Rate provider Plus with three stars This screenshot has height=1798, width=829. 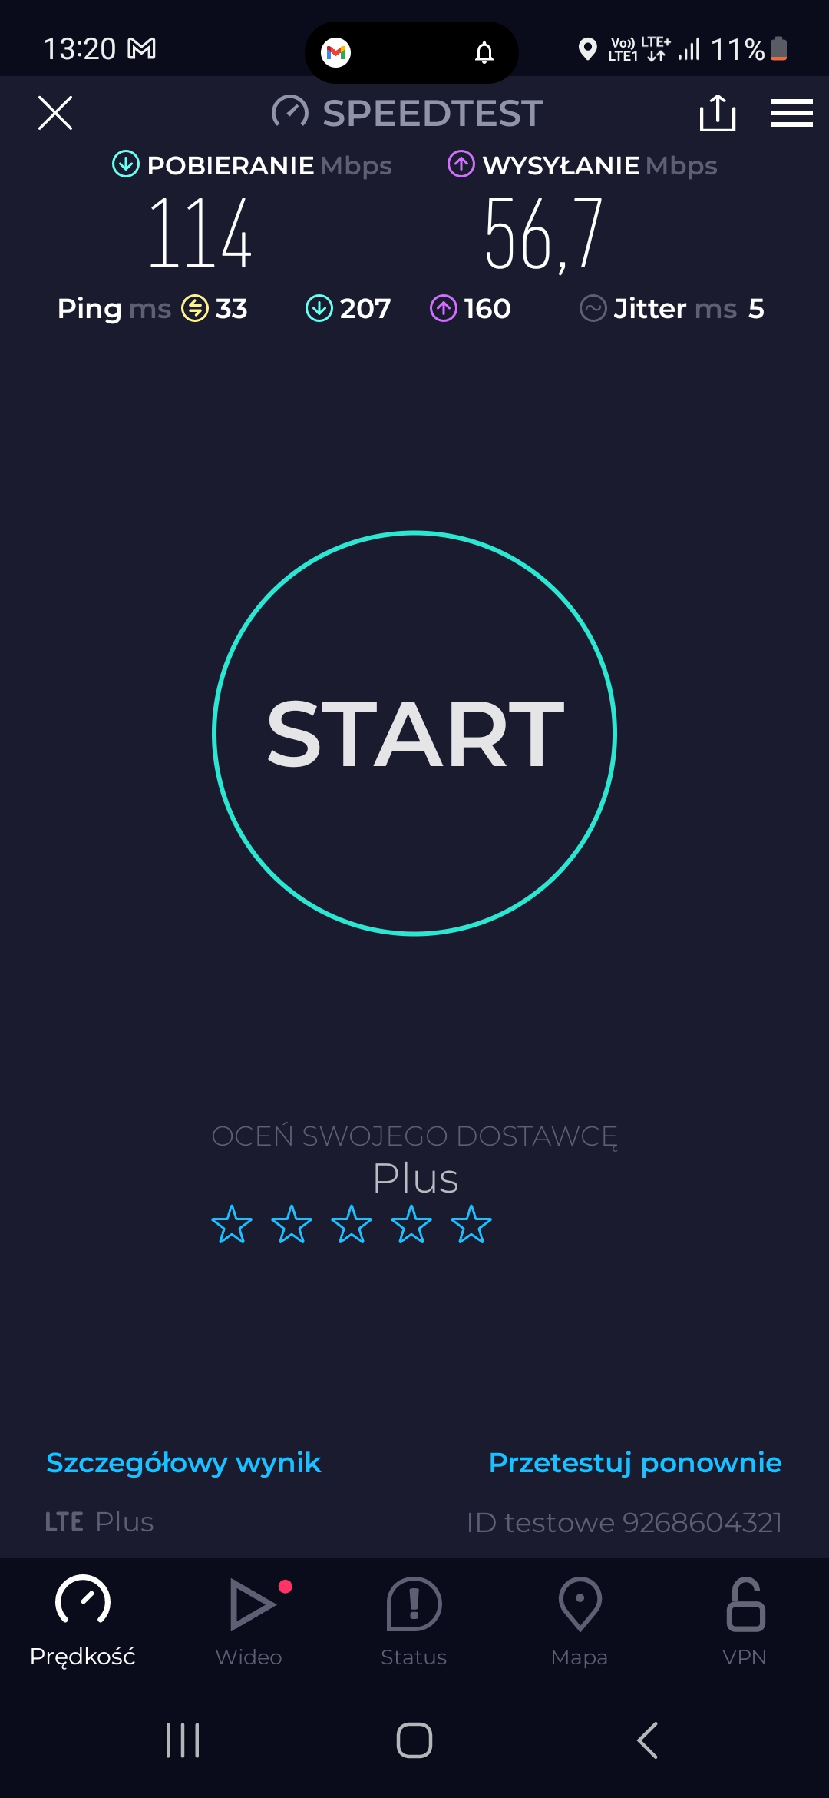(x=352, y=1224)
